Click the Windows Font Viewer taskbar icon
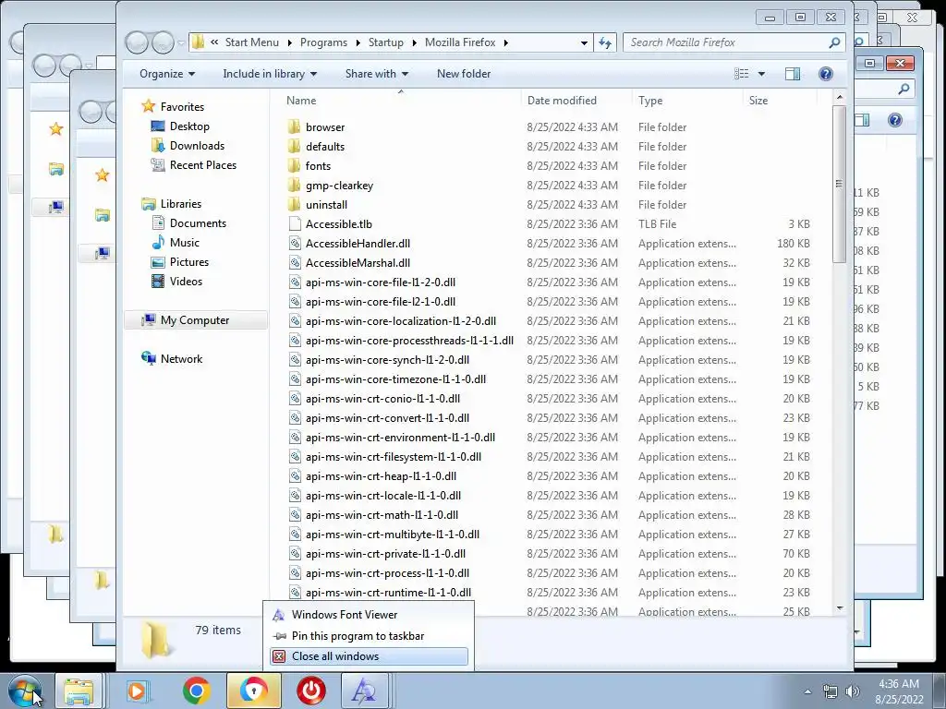 [x=363, y=691]
